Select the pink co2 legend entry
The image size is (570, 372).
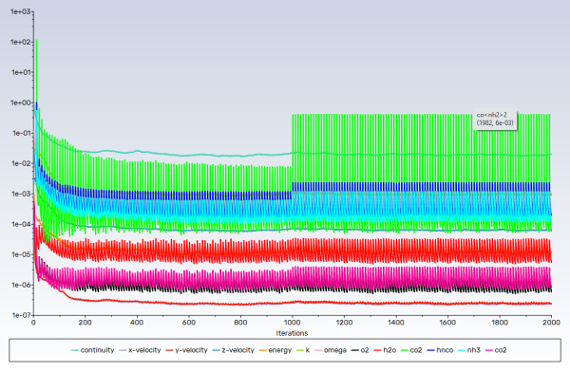(496, 350)
